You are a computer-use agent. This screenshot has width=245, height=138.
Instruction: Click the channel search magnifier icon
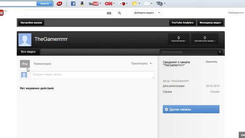click(220, 52)
